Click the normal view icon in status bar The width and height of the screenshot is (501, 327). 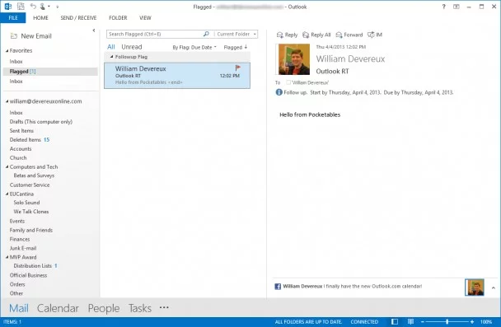395,321
